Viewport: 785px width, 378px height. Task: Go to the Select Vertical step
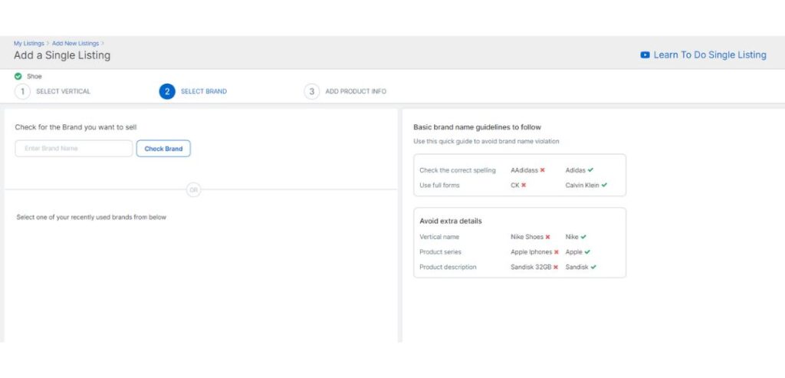(63, 91)
